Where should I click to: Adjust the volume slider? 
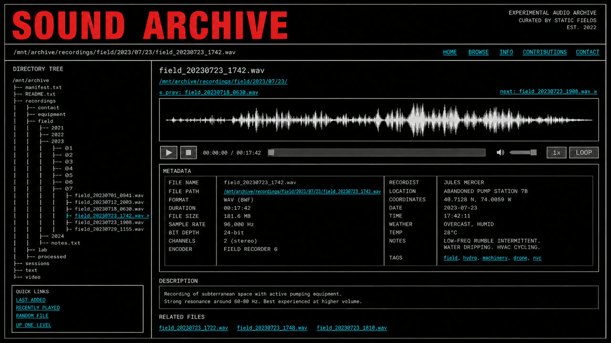click(x=523, y=152)
